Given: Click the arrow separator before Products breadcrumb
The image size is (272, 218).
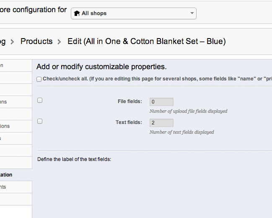Looking at the screenshot, I should coord(12,42).
